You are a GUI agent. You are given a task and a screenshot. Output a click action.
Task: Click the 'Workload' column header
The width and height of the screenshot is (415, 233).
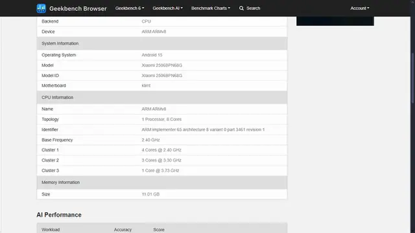(51, 230)
